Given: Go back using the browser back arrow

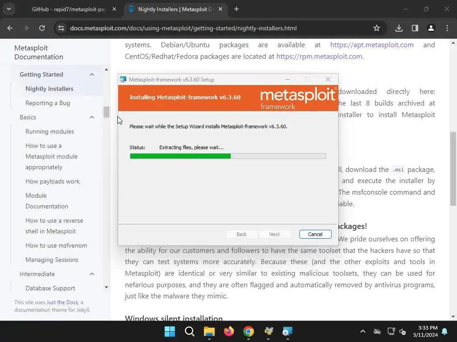Looking at the screenshot, I should click(x=10, y=28).
